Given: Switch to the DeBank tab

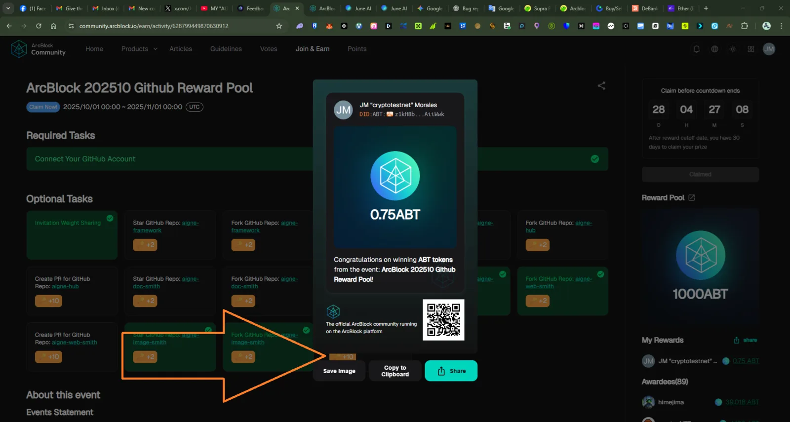Looking at the screenshot, I should [x=645, y=8].
